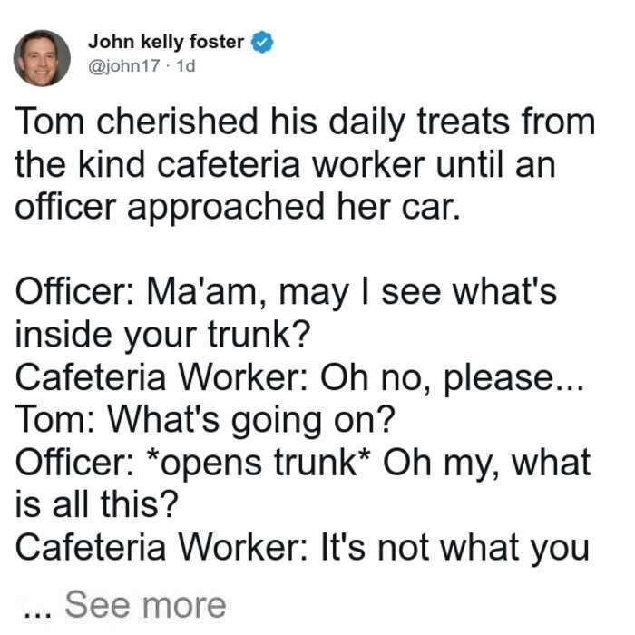Select the line mentioning kind cafeteria worker
This screenshot has width=635, height=635.
click(x=285, y=165)
